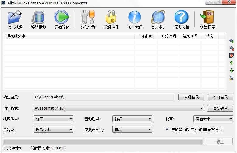The width and height of the screenshot is (237, 153).
Task: Open the 视频质量 quality dropdown
Action: [53, 119]
